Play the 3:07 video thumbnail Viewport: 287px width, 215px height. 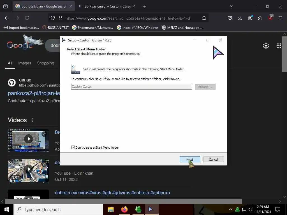29,170
